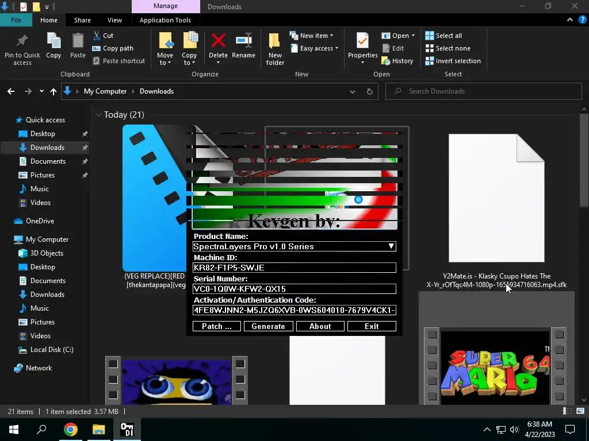
Task: Switch to the Share ribbon tab
Action: tap(82, 20)
